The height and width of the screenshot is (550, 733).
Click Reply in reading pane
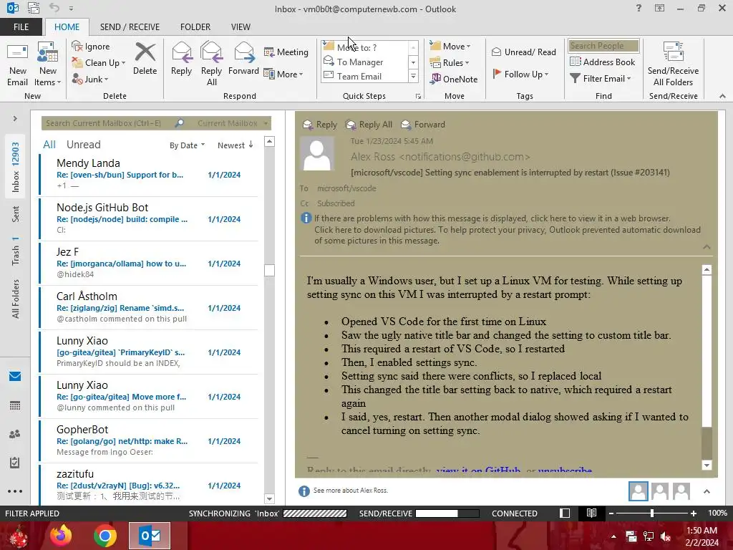coord(320,125)
